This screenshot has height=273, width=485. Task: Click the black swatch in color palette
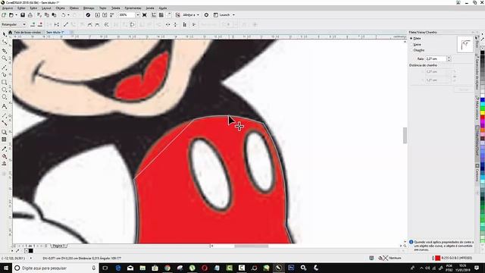click(x=482, y=52)
